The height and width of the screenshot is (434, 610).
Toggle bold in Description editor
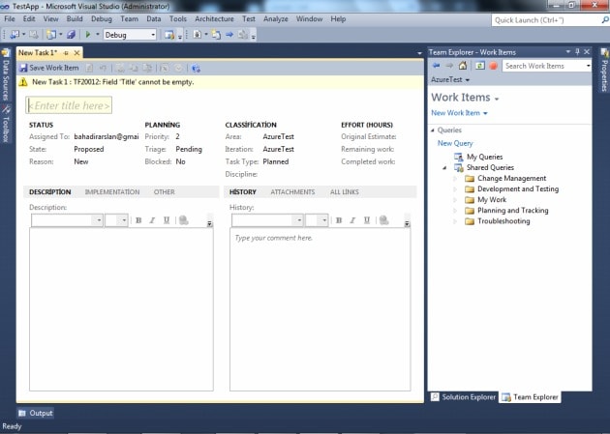pos(138,220)
